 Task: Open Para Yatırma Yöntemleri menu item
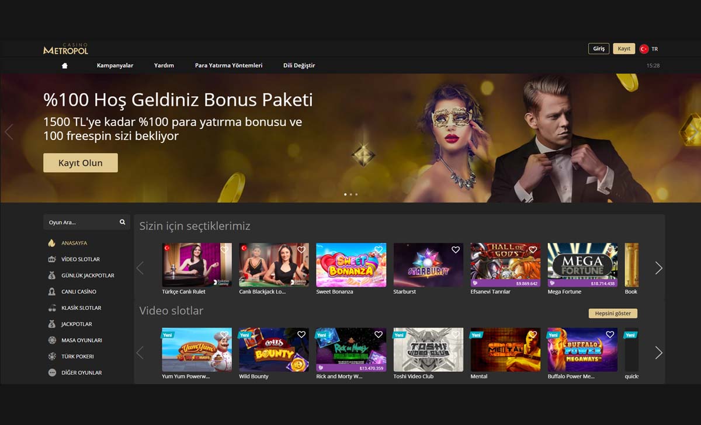click(228, 65)
